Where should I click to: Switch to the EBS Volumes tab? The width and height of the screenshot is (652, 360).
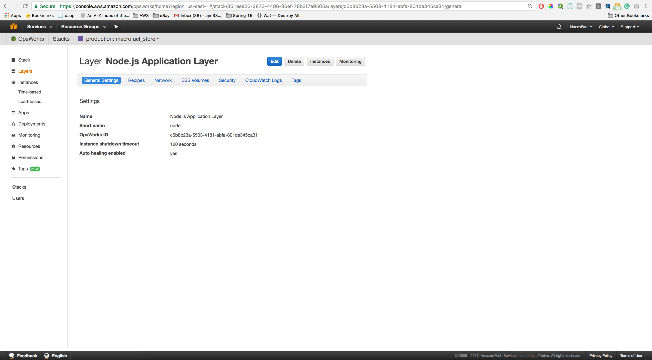[x=195, y=80]
